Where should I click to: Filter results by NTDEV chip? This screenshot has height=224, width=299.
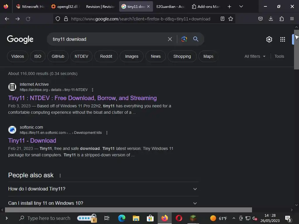(x=81, y=56)
